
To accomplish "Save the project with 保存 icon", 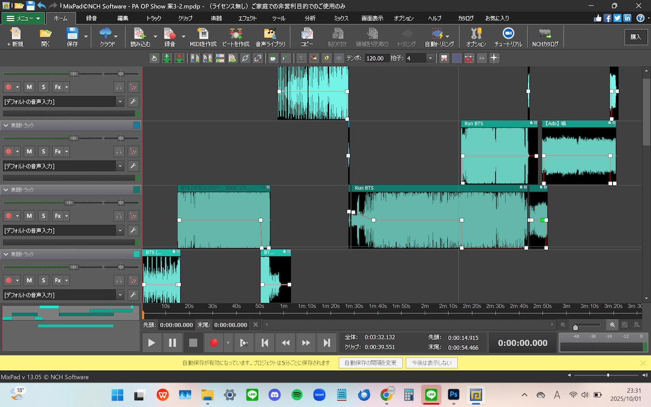I will click(72, 37).
